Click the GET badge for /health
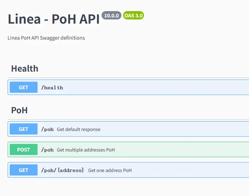This screenshot has height=196, width=249. [24, 87]
